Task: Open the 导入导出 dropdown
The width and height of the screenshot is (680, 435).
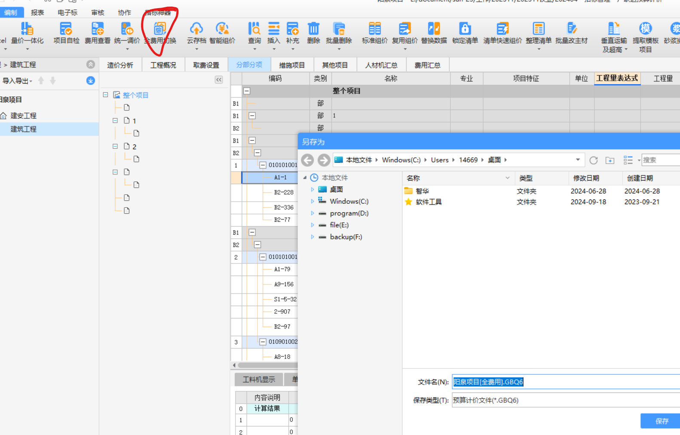Action: tap(17, 81)
